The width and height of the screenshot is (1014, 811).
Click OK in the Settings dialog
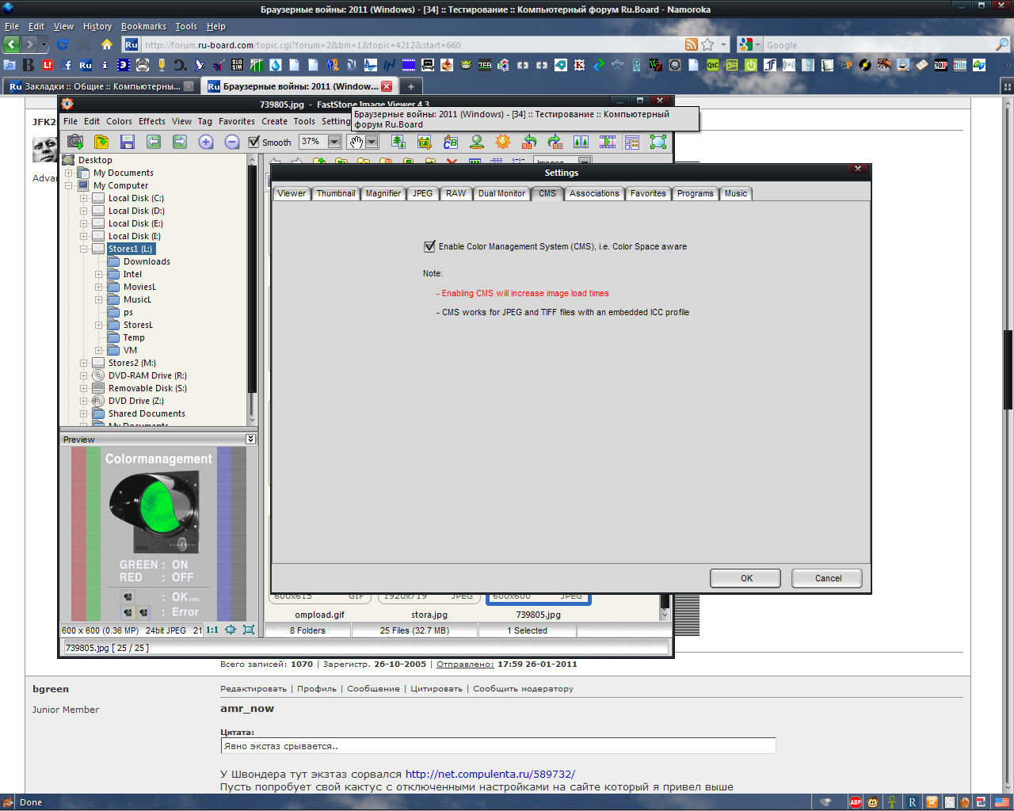[x=746, y=578]
